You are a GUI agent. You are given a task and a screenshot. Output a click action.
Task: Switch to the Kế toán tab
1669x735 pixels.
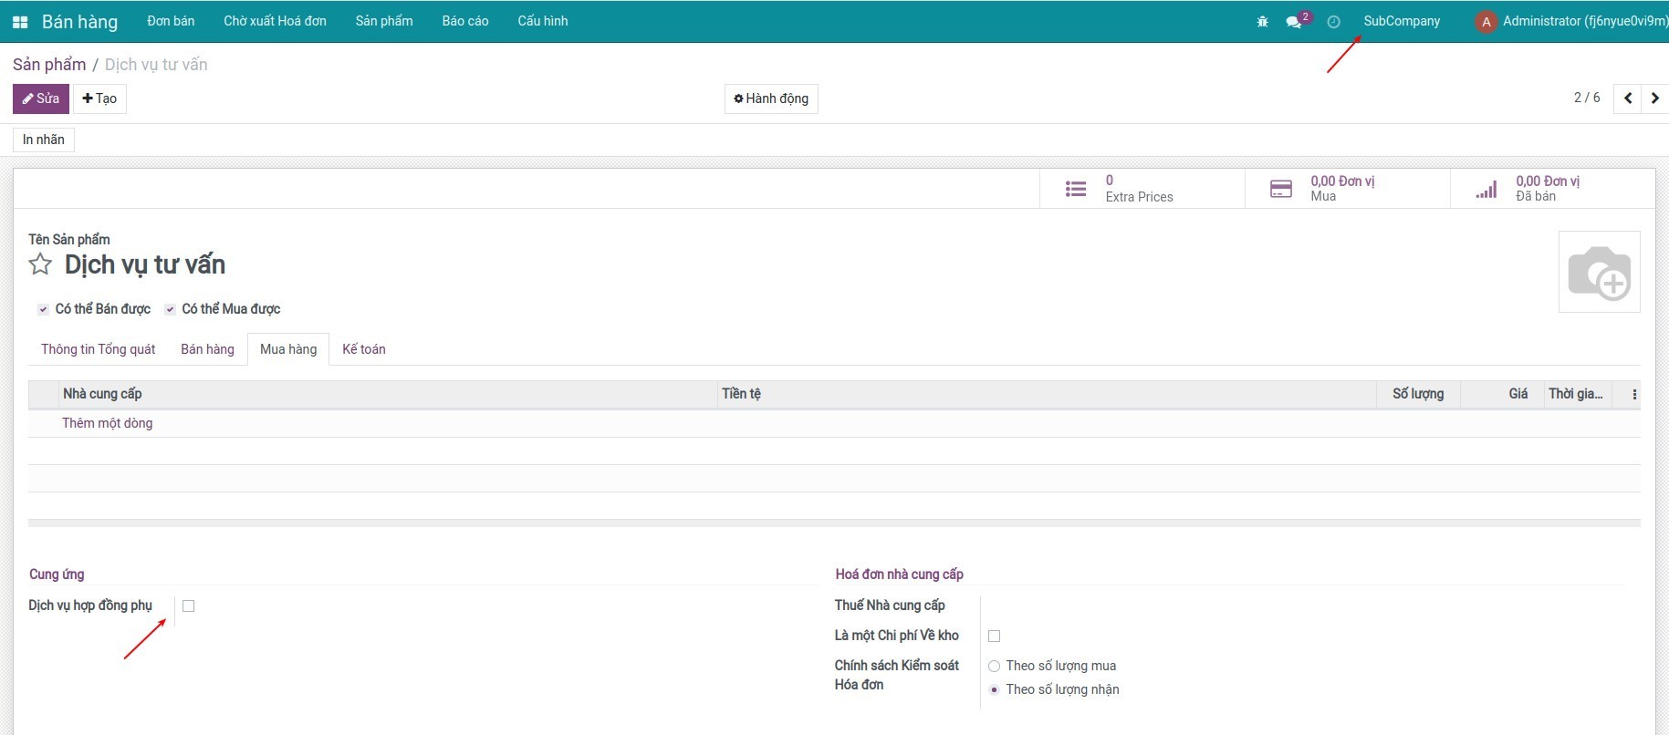[x=363, y=349]
